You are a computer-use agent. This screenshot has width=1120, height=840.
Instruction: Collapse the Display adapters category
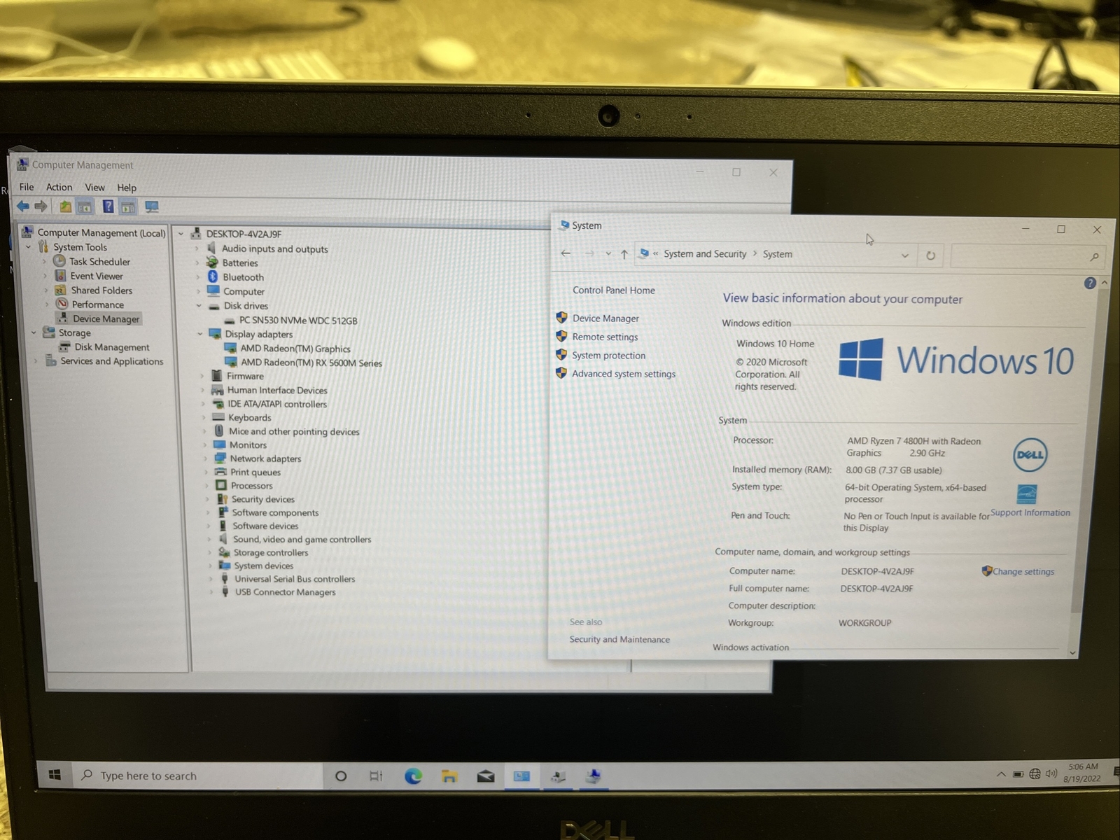[199, 334]
